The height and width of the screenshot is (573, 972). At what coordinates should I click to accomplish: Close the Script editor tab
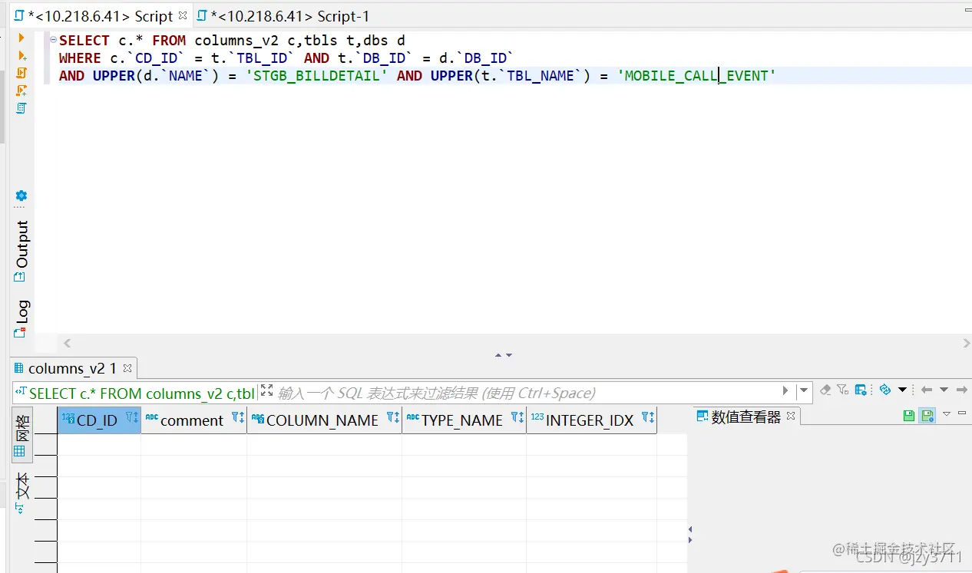pos(183,15)
